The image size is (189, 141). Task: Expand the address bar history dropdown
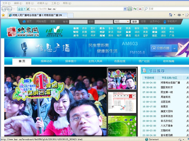[x=125, y=9]
